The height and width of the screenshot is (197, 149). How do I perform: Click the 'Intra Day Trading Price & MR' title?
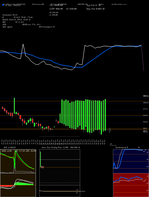(55, 147)
